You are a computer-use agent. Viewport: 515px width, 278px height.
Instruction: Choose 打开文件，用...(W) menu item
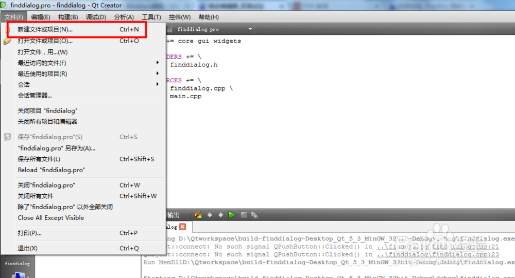[83, 52]
